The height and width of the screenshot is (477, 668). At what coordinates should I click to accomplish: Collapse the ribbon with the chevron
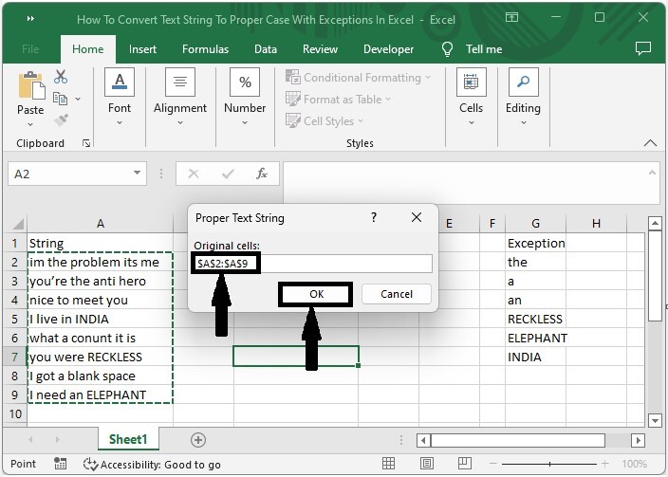650,143
